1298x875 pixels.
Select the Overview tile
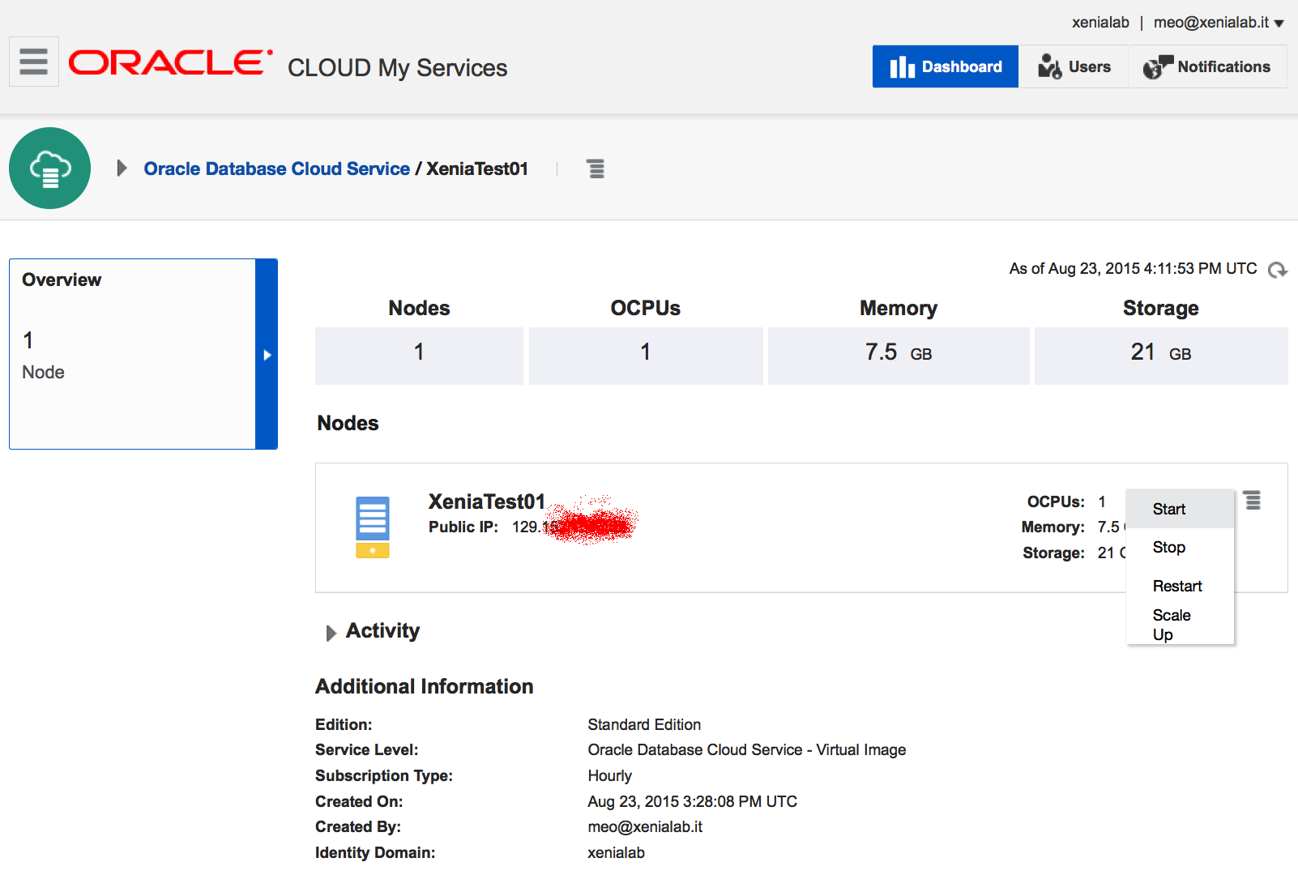click(x=132, y=354)
